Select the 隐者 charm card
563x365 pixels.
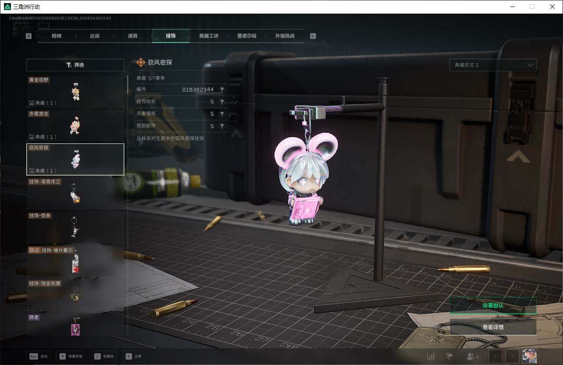click(x=76, y=324)
